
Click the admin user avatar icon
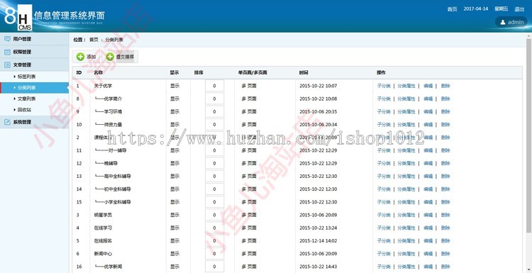502,23
